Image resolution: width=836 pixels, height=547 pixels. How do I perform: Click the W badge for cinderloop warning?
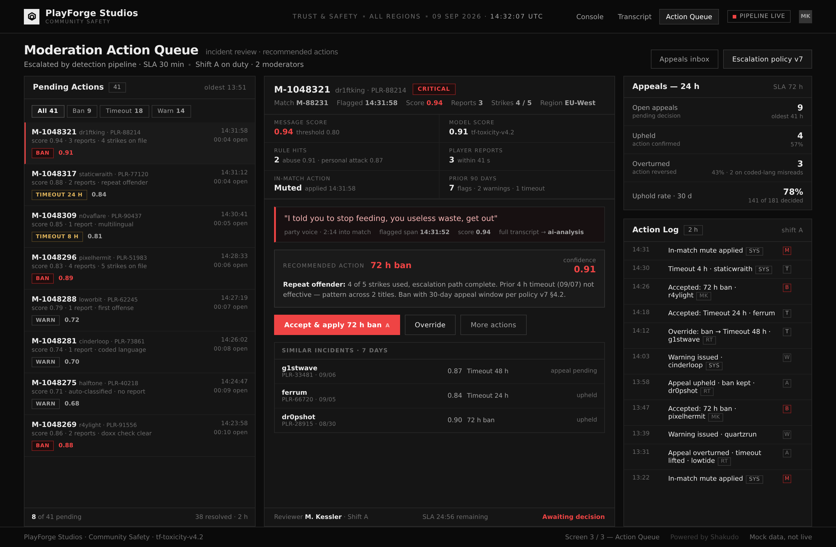click(787, 357)
